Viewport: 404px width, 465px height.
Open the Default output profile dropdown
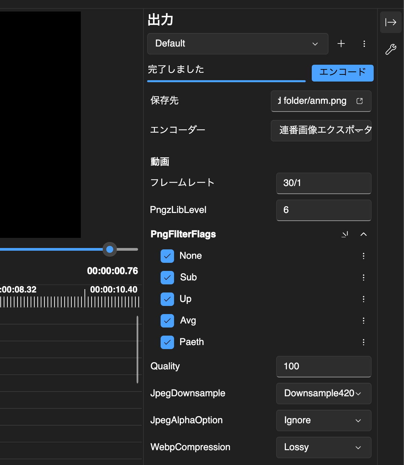[237, 44]
